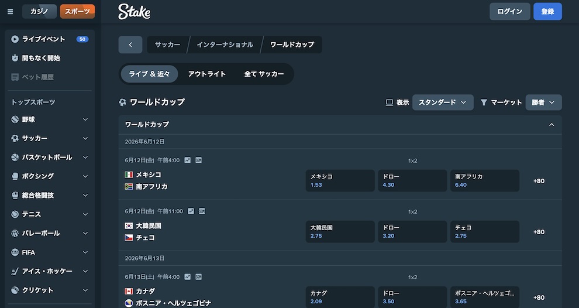The height and width of the screenshot is (308, 579).
Task: Select the 全て サッカー tab
Action: (x=264, y=74)
